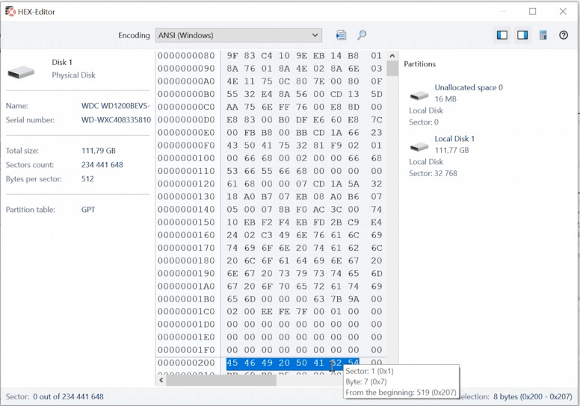The height and width of the screenshot is (406, 580).
Task: Click the vertical scrollbar up arrow
Action: pyautogui.click(x=392, y=56)
